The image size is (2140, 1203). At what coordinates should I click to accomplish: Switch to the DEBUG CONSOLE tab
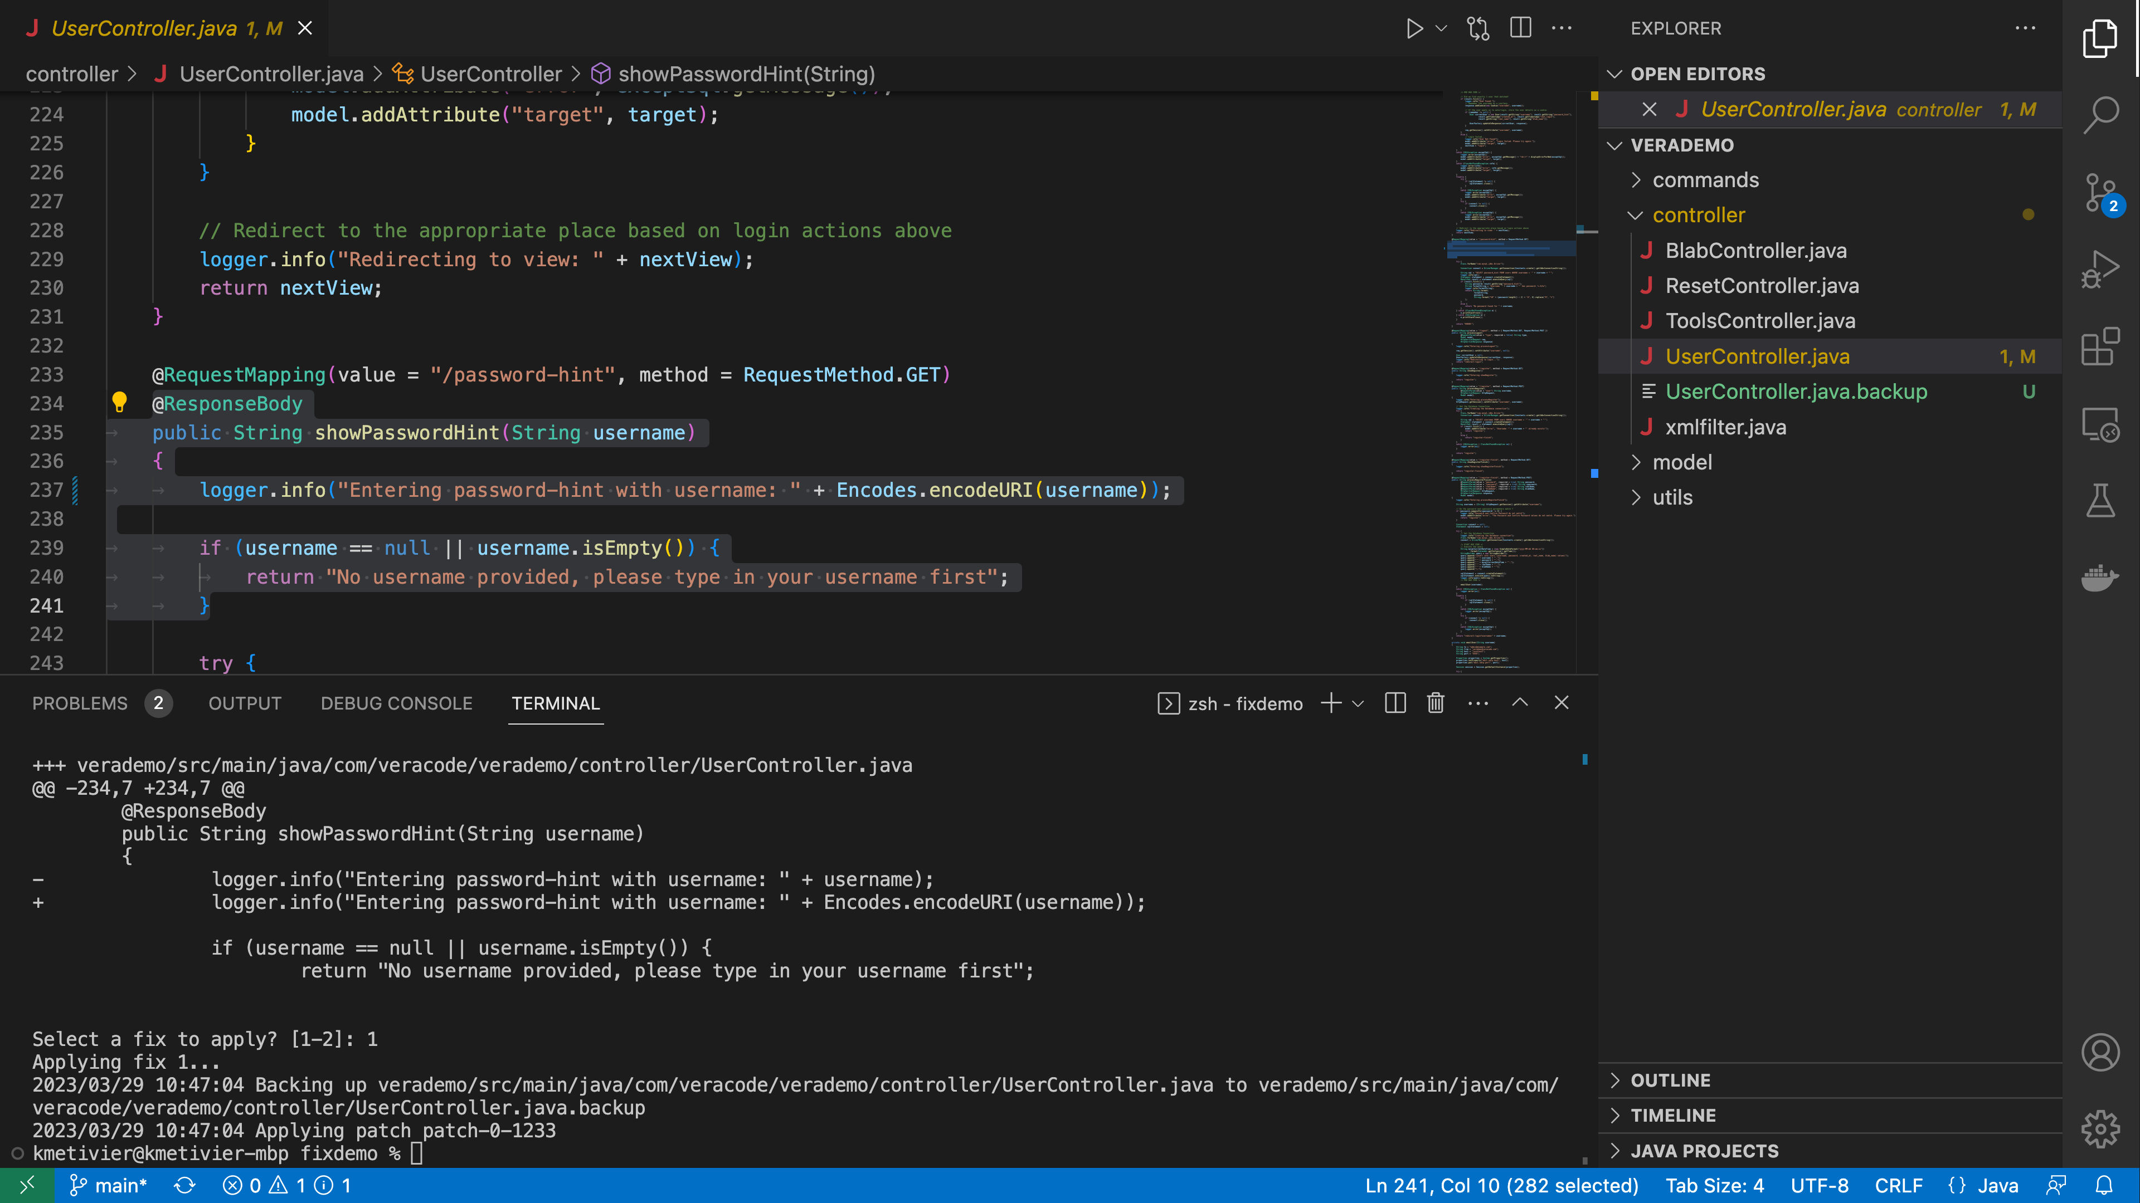pos(396,703)
